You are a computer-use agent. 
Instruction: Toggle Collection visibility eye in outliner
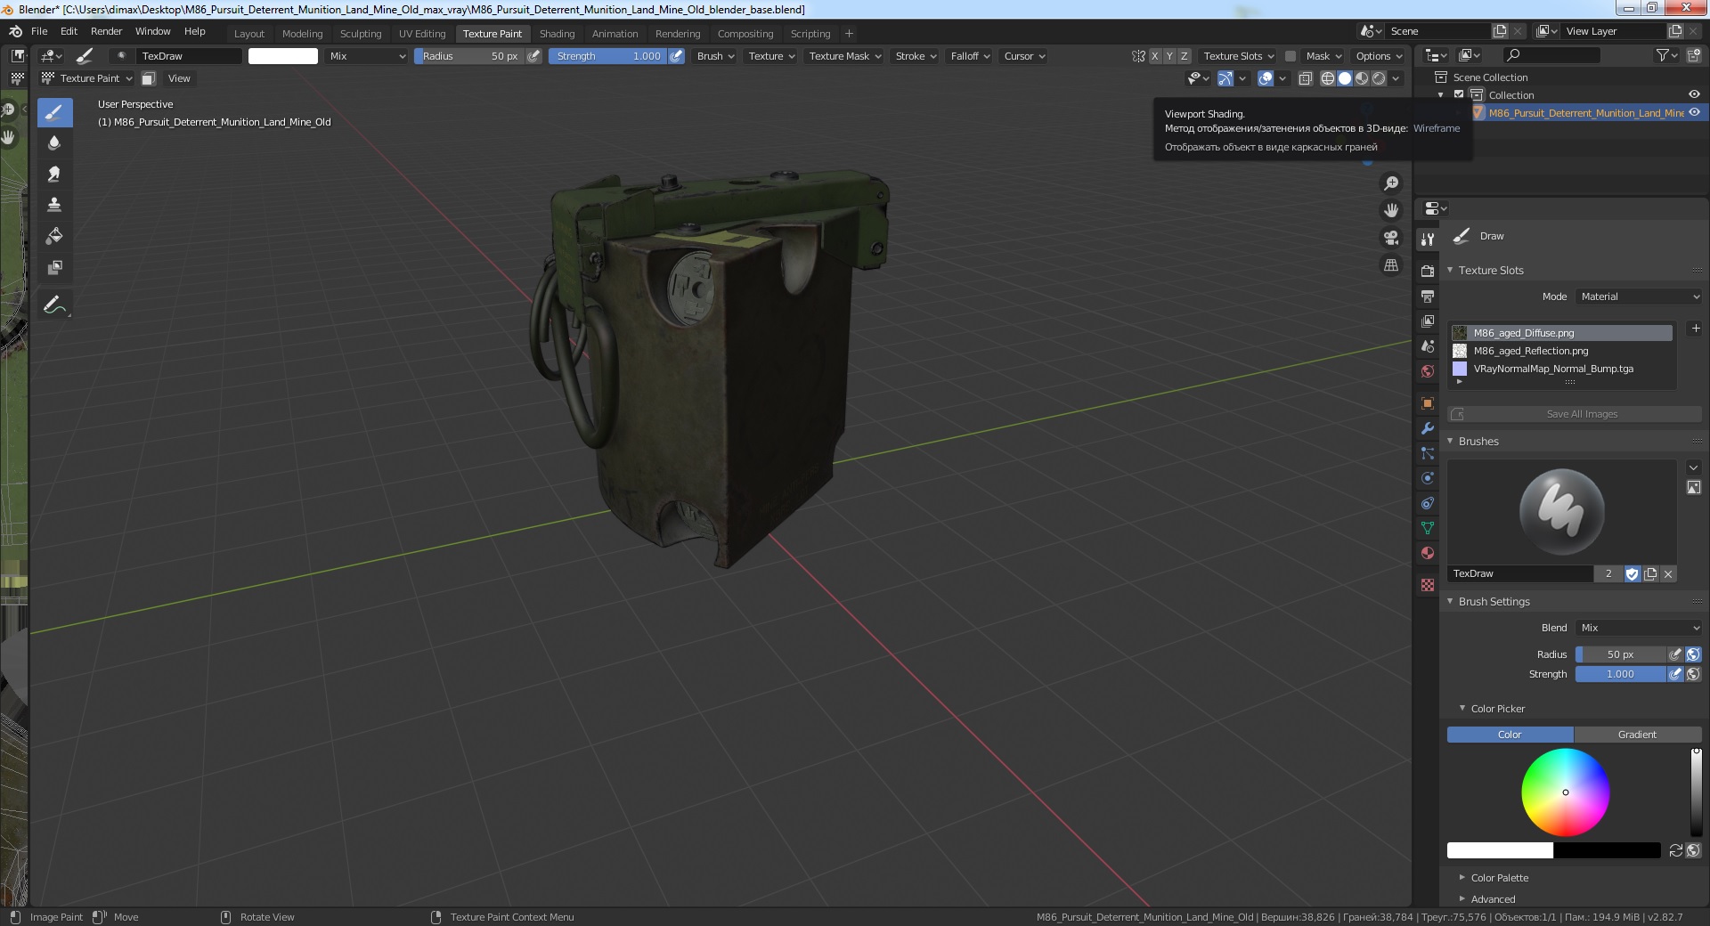(x=1694, y=94)
